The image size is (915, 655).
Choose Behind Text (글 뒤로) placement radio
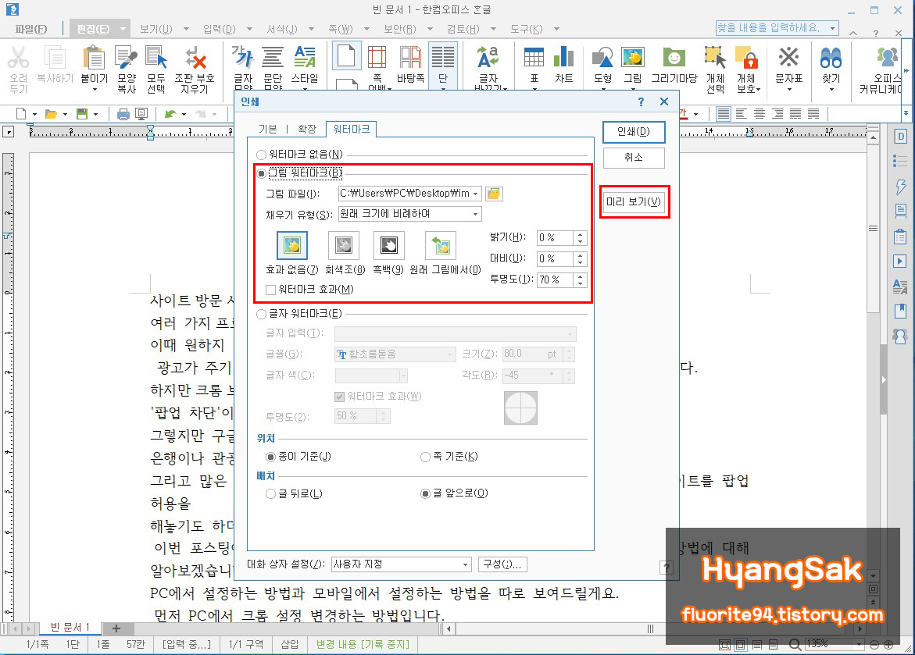pyautogui.click(x=271, y=494)
